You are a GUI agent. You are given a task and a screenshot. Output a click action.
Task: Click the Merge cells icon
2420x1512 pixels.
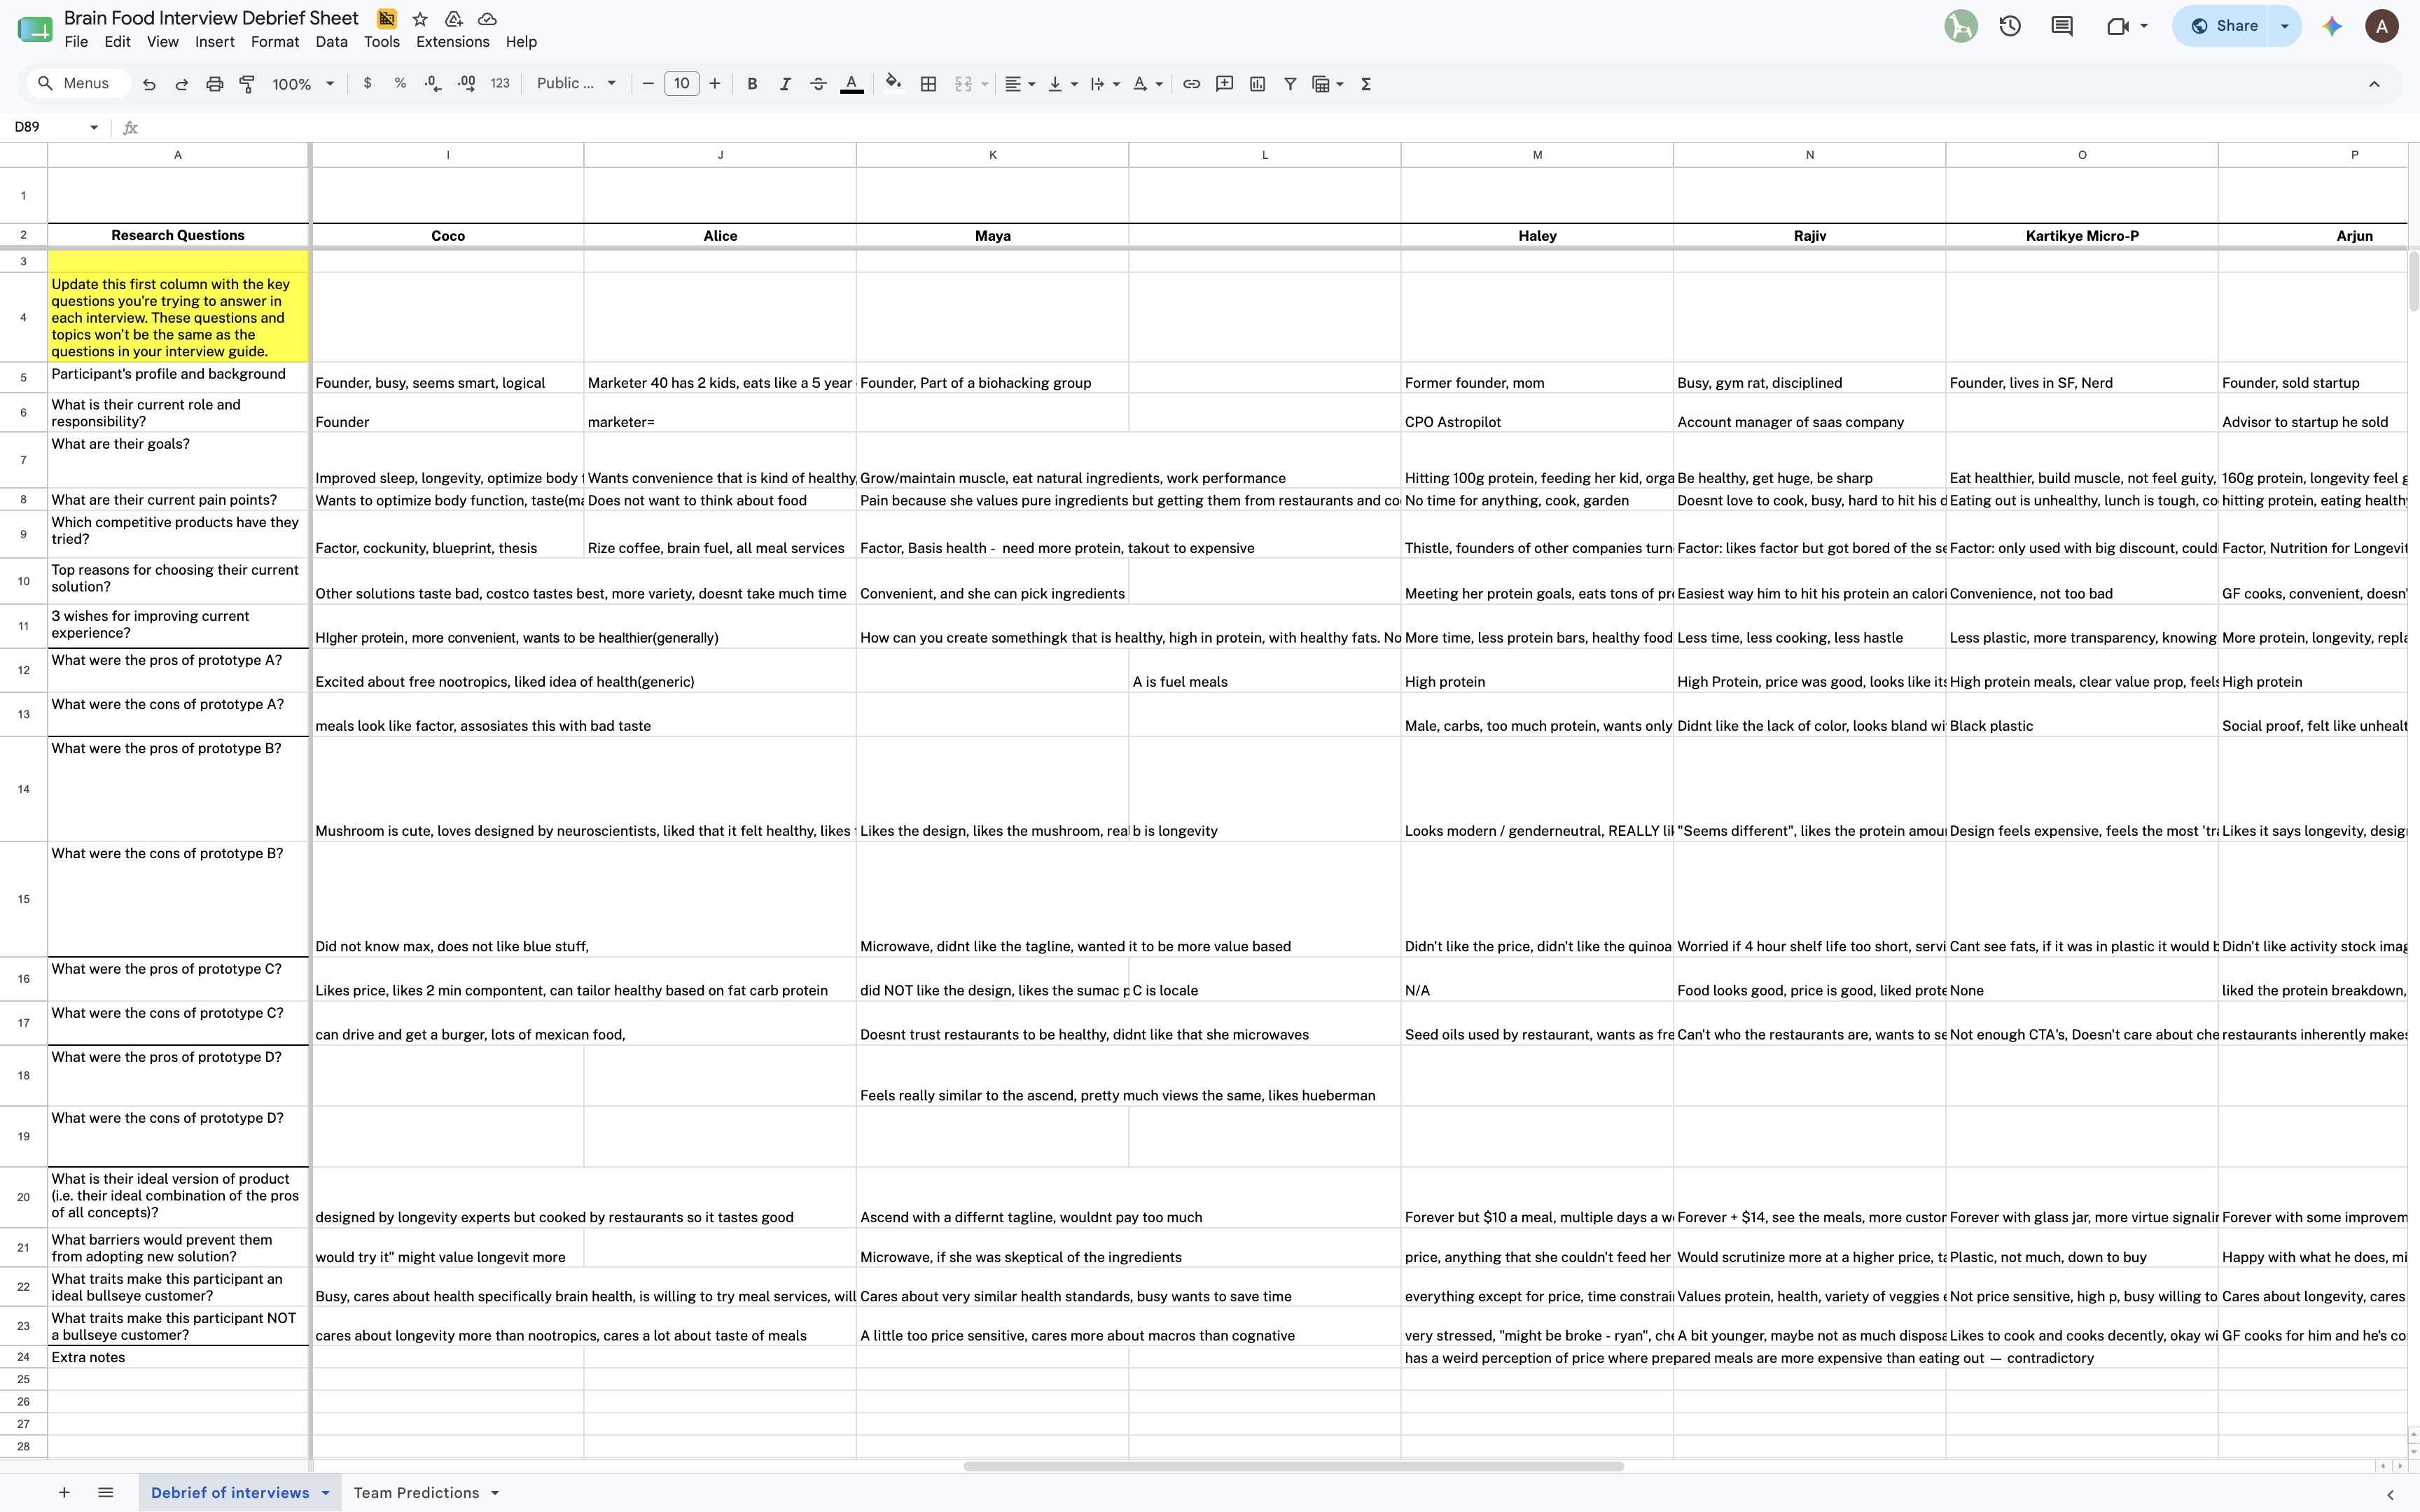pos(963,84)
